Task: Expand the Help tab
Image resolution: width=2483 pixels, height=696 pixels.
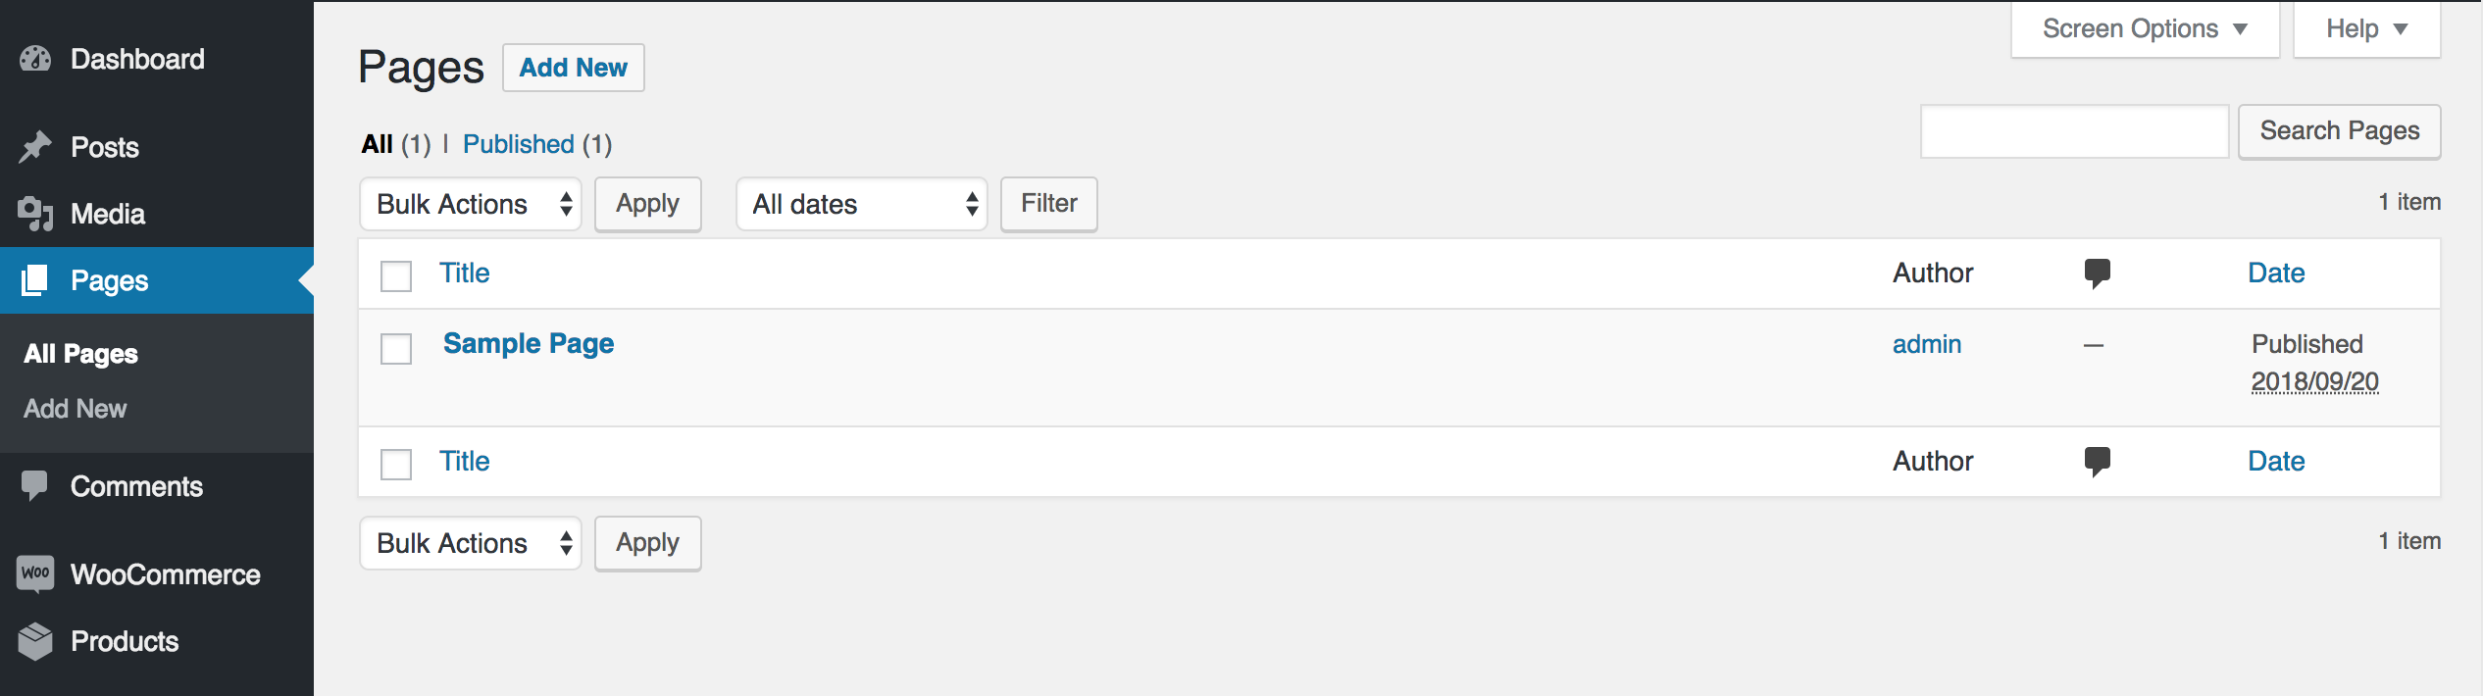Action: [2366, 29]
